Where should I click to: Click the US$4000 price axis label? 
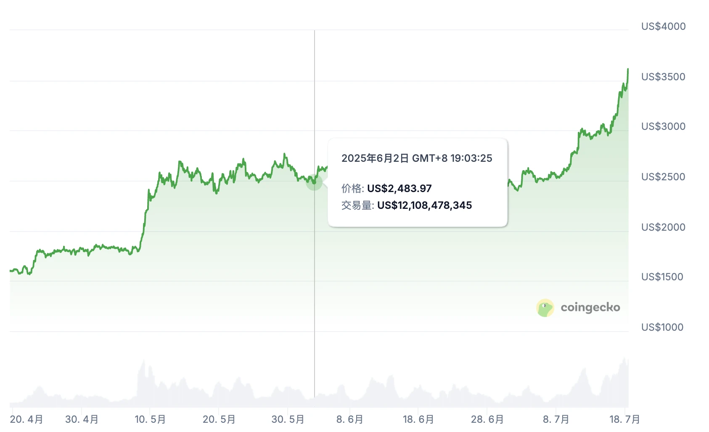click(663, 26)
